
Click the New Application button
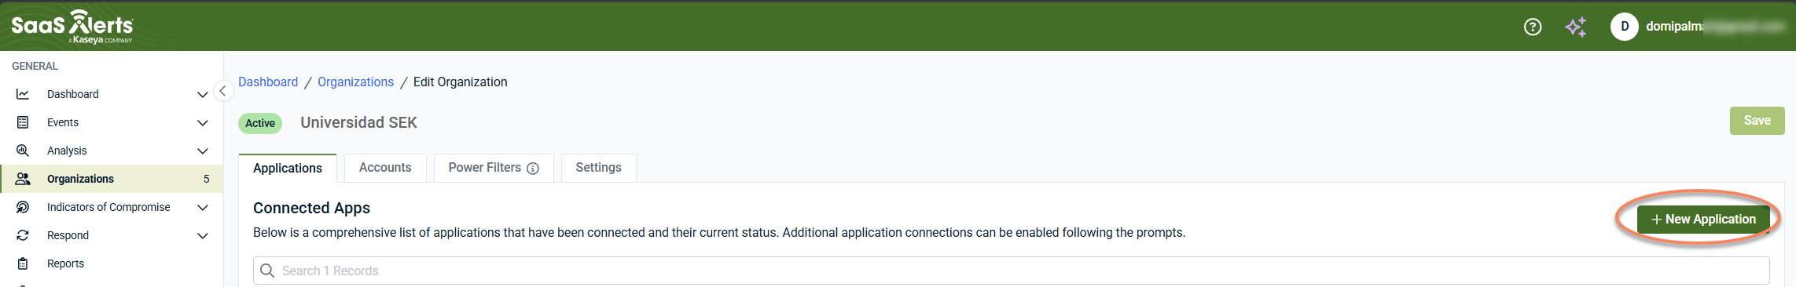[1703, 220]
